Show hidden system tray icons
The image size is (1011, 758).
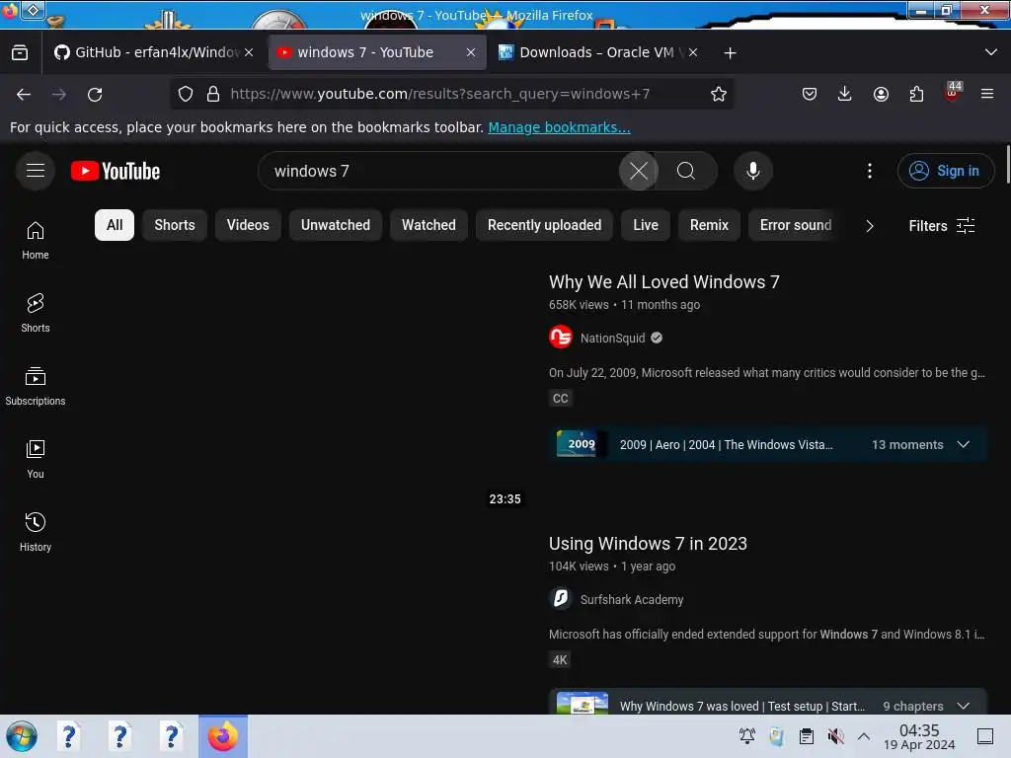864,736
